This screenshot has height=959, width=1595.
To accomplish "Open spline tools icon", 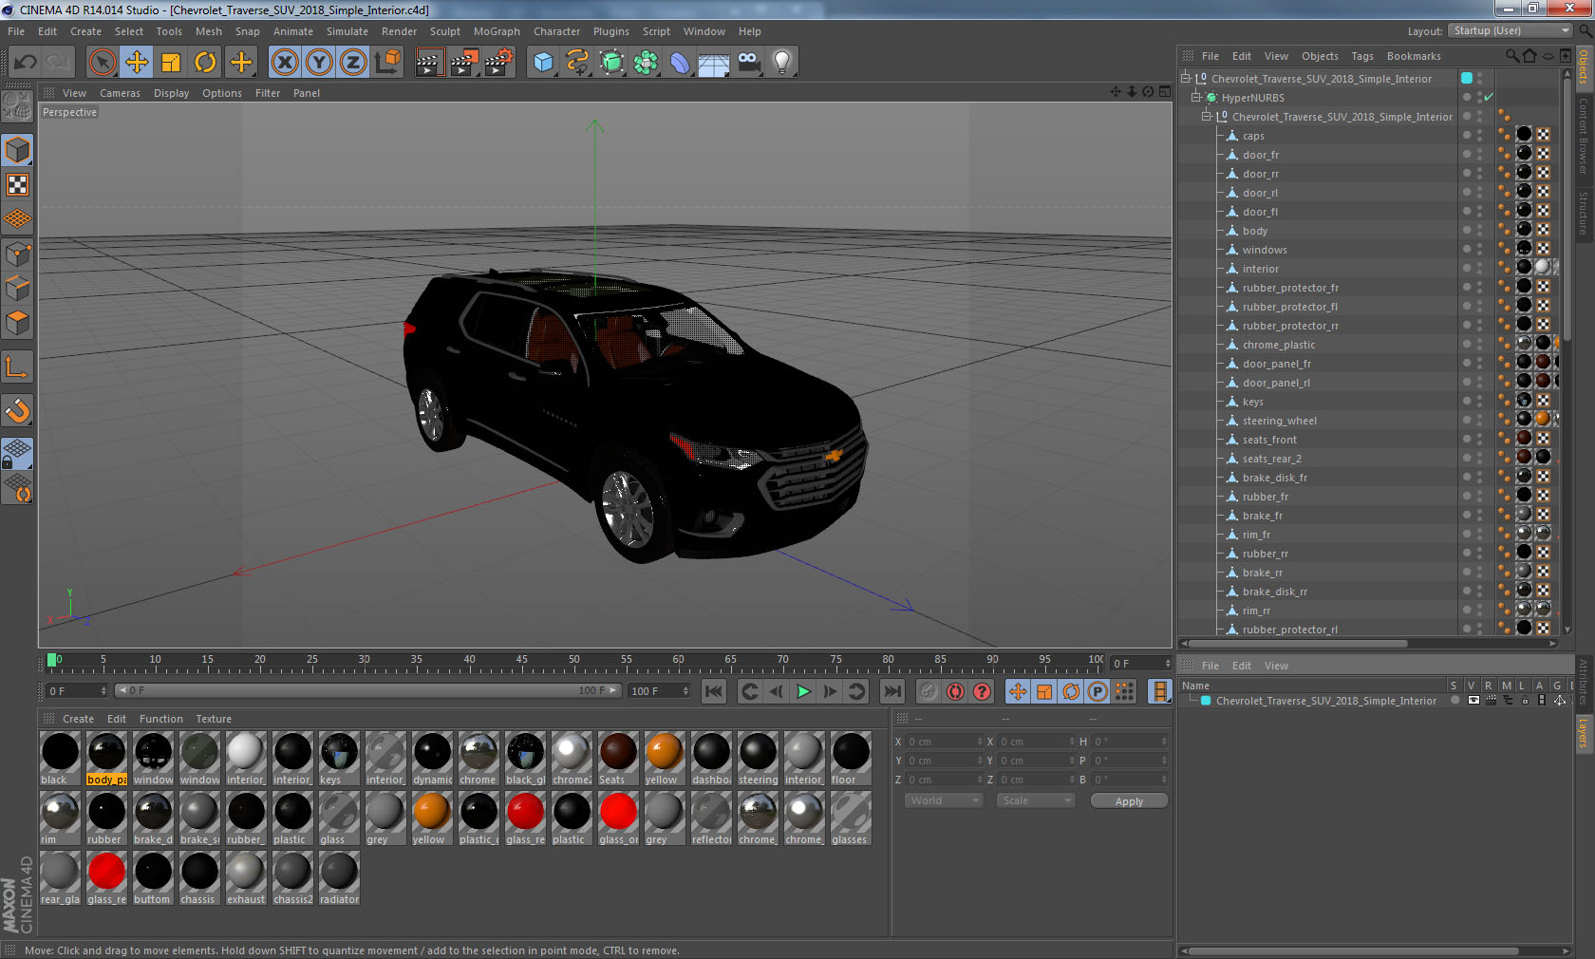I will pyautogui.click(x=577, y=63).
